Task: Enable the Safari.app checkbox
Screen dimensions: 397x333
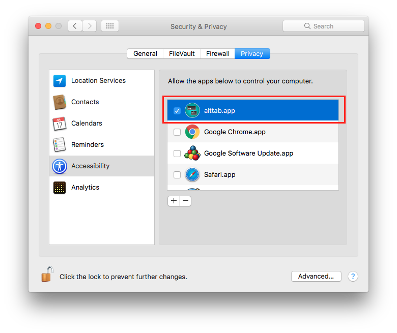Action: click(177, 175)
